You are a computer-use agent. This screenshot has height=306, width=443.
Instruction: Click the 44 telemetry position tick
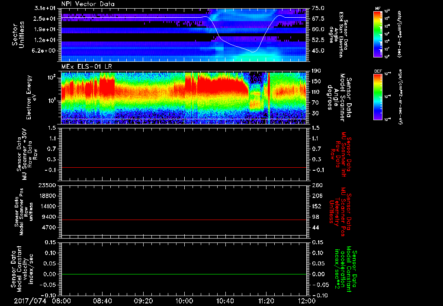(x=315, y=227)
